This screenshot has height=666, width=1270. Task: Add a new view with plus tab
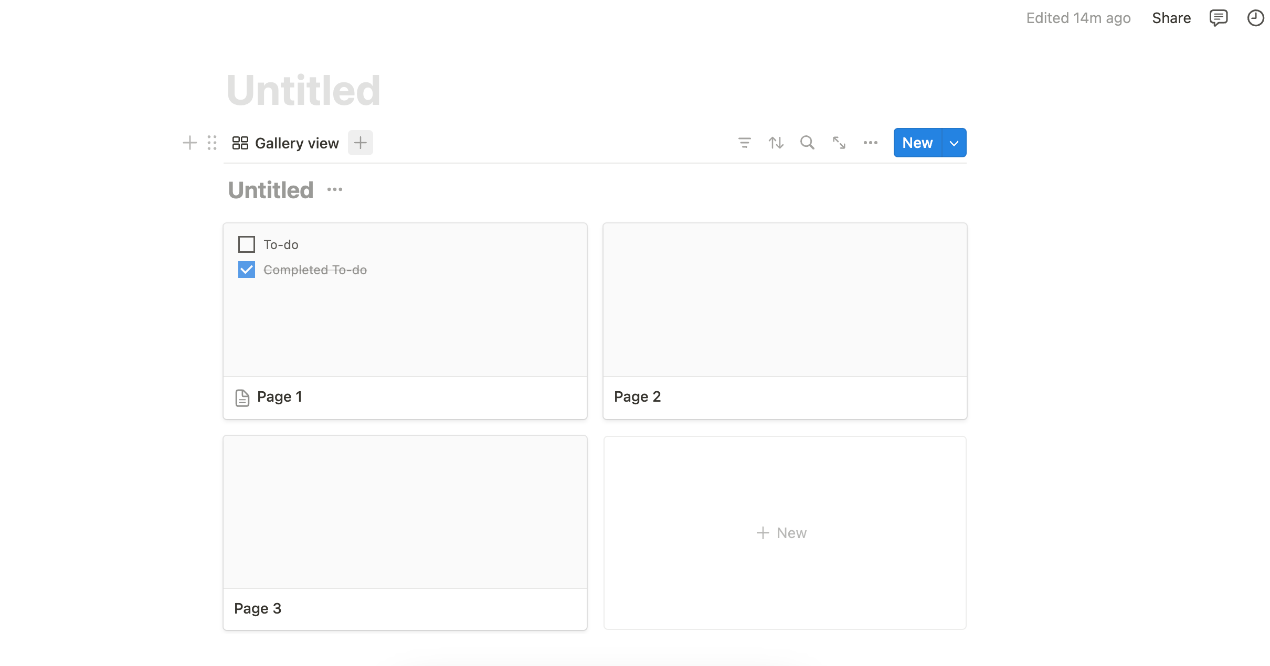tap(360, 143)
